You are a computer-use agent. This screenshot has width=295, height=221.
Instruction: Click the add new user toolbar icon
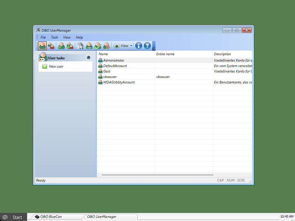point(61,46)
